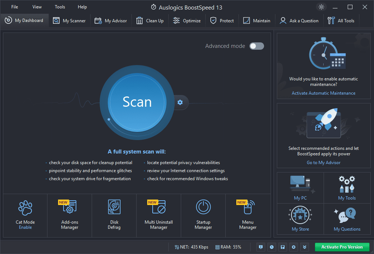Open My PC tile

300,188
